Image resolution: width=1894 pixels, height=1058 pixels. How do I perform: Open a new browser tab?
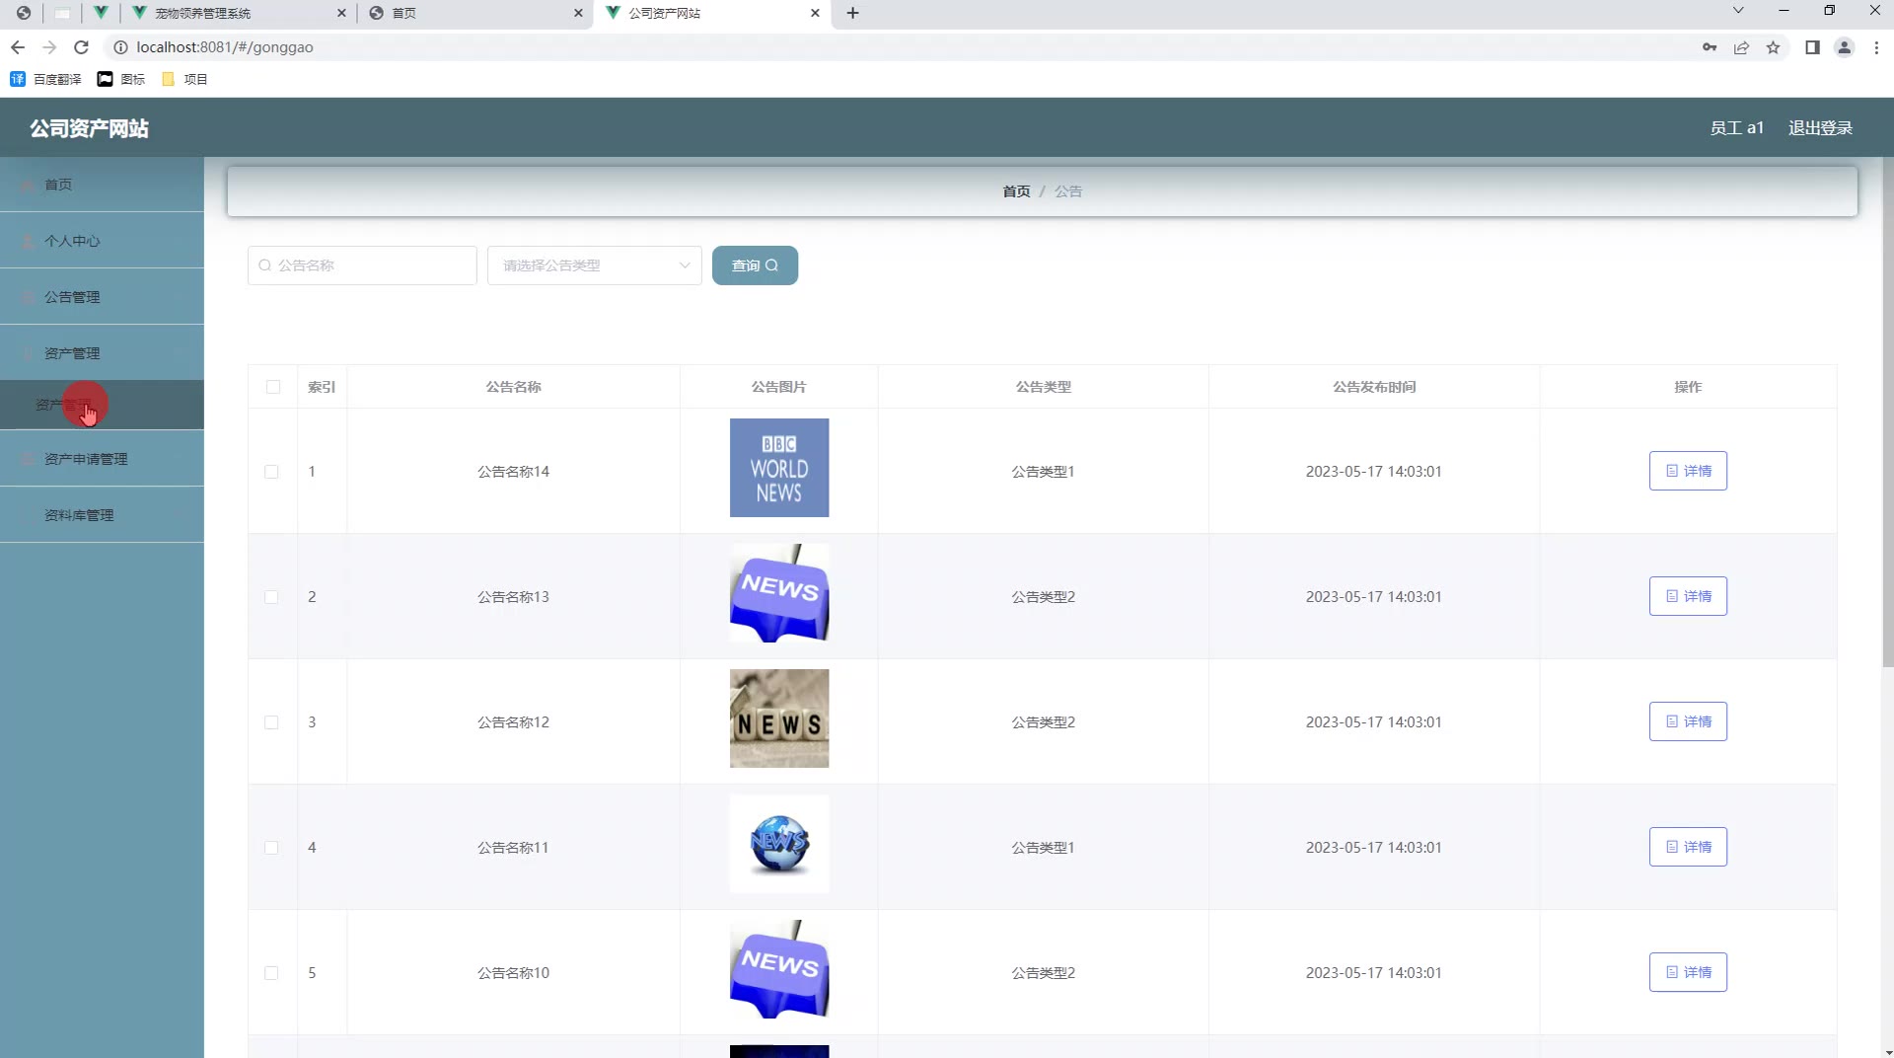(x=853, y=13)
